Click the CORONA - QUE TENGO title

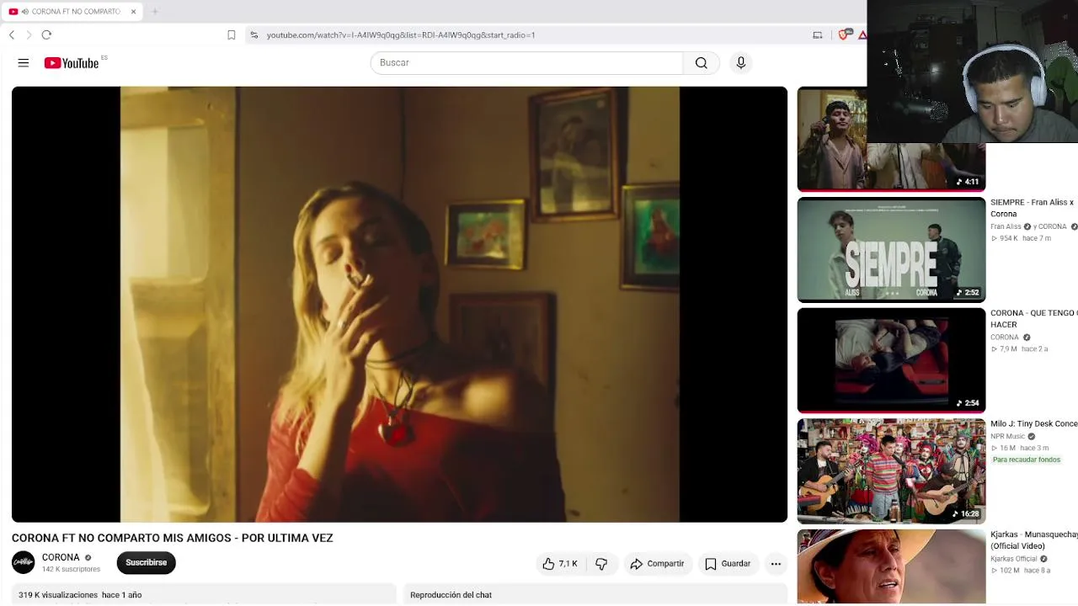click(1034, 318)
